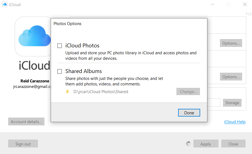The image size is (252, 154).
Task: Close the iCloud window with the X
Action: (x=245, y=4)
